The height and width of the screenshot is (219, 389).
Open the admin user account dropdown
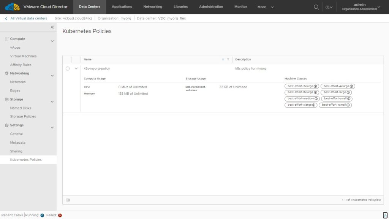coord(361,7)
